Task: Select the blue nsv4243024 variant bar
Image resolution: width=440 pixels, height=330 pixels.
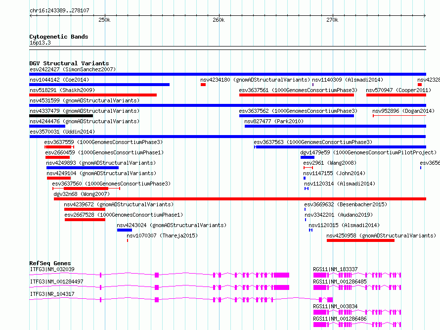Action: (x=125, y=230)
